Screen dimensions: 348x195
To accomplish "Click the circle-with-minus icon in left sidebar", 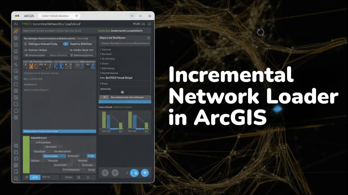I will pos(16,58).
